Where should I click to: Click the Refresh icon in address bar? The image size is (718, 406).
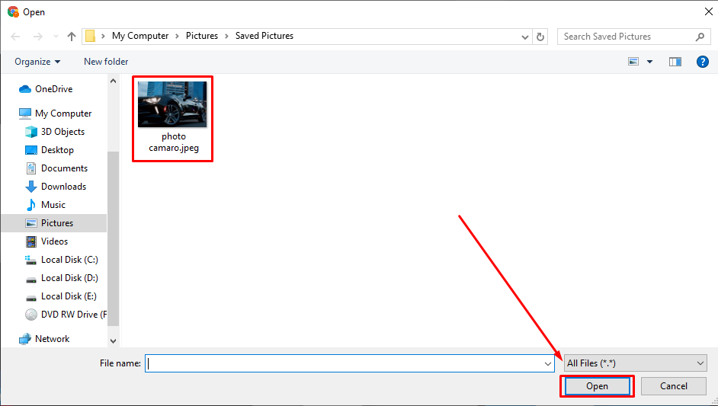point(540,37)
